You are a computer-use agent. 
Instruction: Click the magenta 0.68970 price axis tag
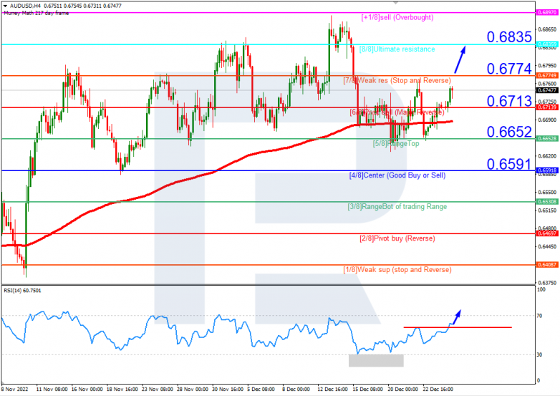pos(546,13)
